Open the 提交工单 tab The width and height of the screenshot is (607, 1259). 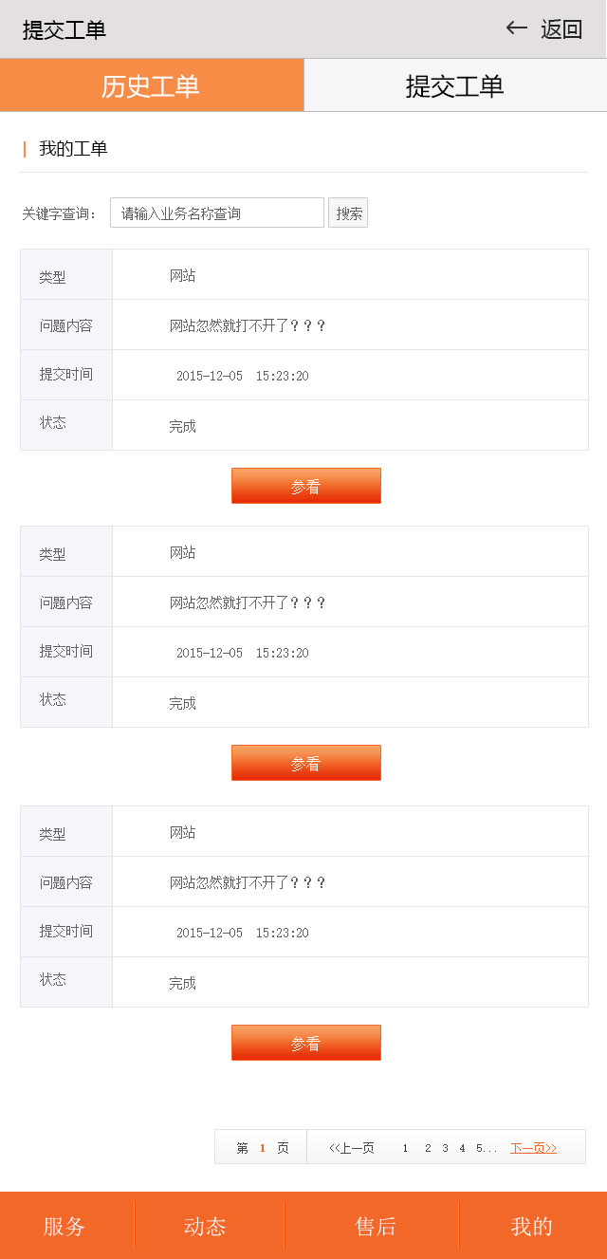coord(455,85)
